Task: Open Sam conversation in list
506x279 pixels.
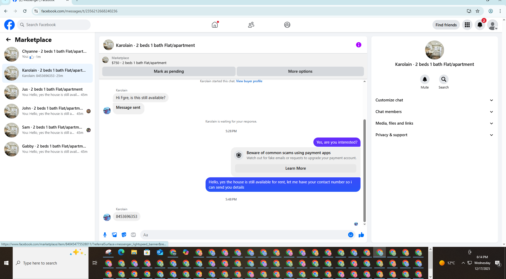Action: click(47, 130)
